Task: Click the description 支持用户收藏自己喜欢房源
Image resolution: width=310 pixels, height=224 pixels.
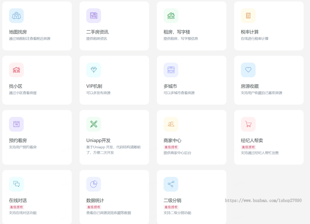Action: pos(261,93)
